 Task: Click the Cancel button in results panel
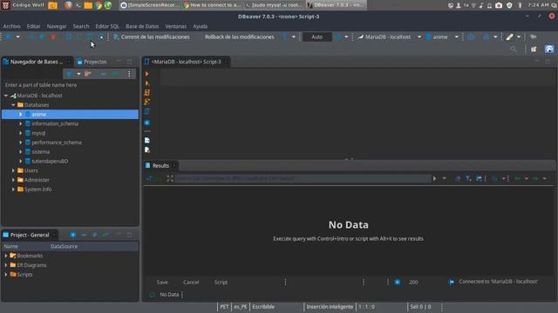[191, 283]
